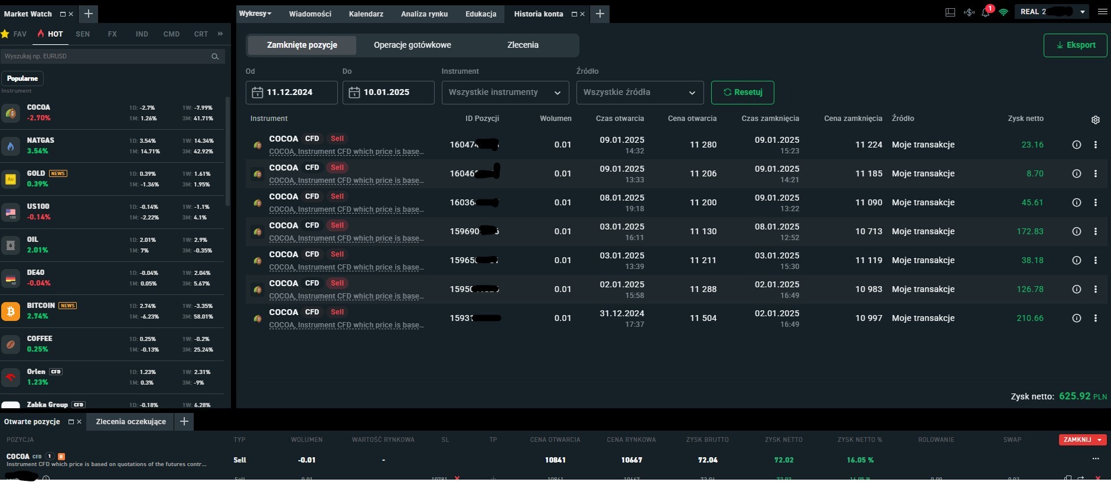This screenshot has width=1111, height=482.
Task: Click the search magnifier in Market Watch
Action: [x=215, y=57]
